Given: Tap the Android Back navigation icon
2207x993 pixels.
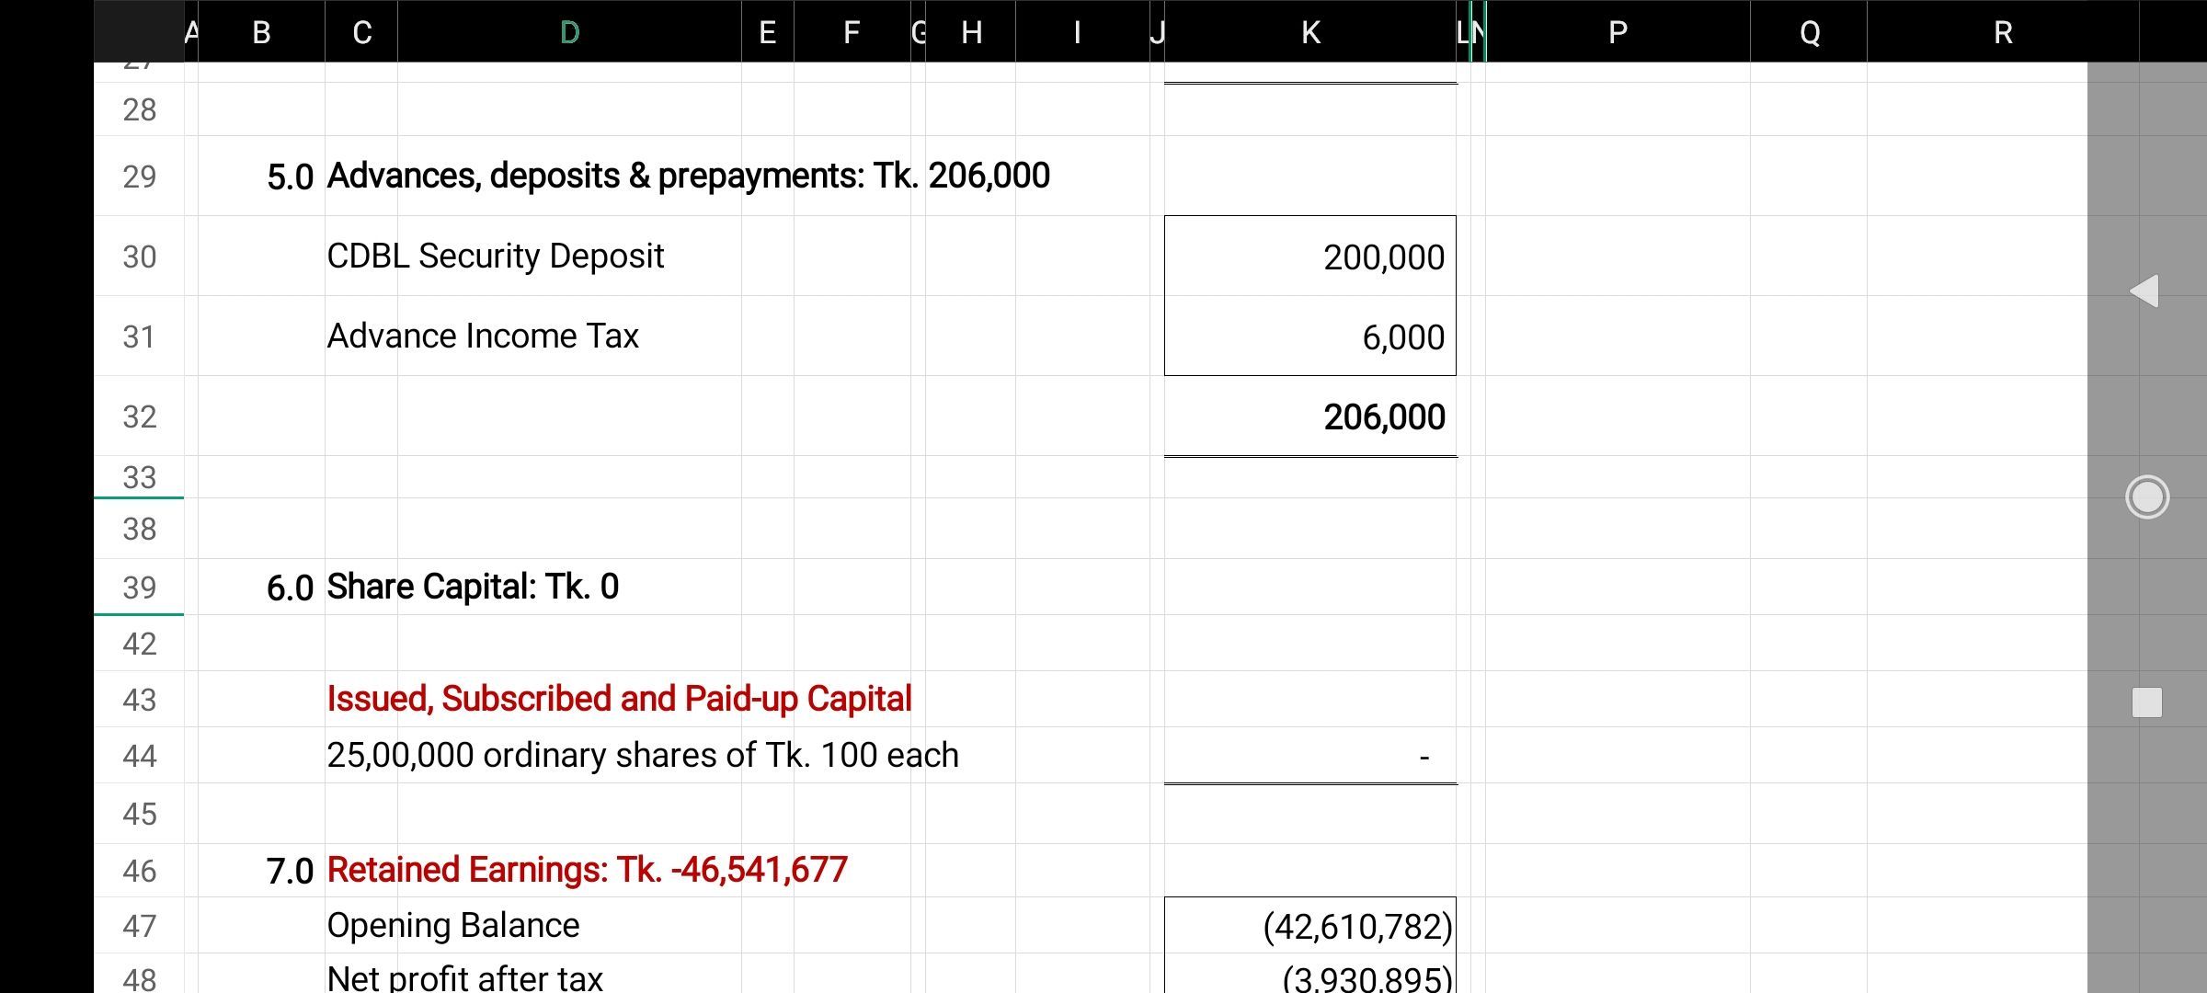Looking at the screenshot, I should [x=2146, y=292].
